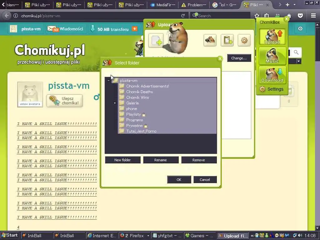Select the Chomik Wins folder

pos(137,97)
